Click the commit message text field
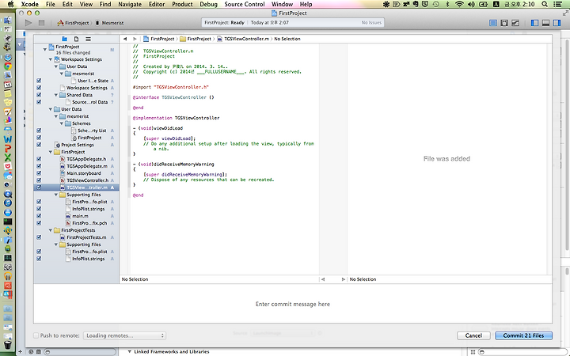The width and height of the screenshot is (570, 356). click(293, 304)
